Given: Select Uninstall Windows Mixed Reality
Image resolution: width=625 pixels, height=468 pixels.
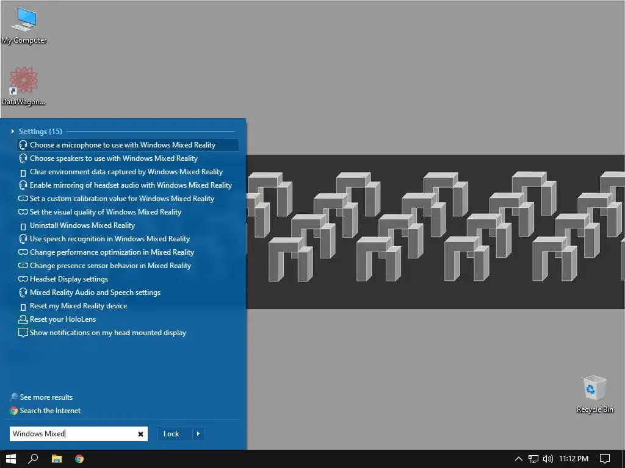Looking at the screenshot, I should click(x=128, y=225).
